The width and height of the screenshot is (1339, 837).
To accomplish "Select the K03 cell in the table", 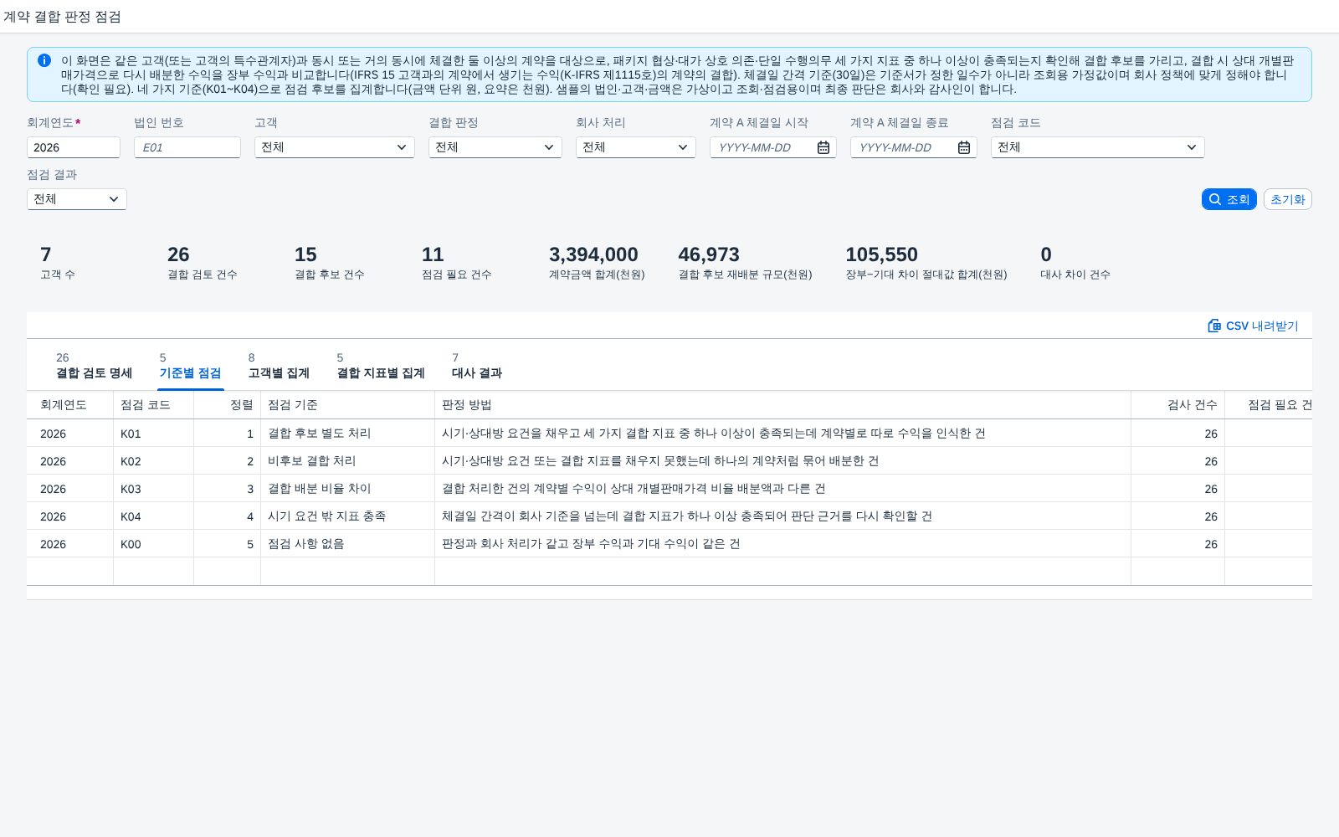I will [x=153, y=489].
